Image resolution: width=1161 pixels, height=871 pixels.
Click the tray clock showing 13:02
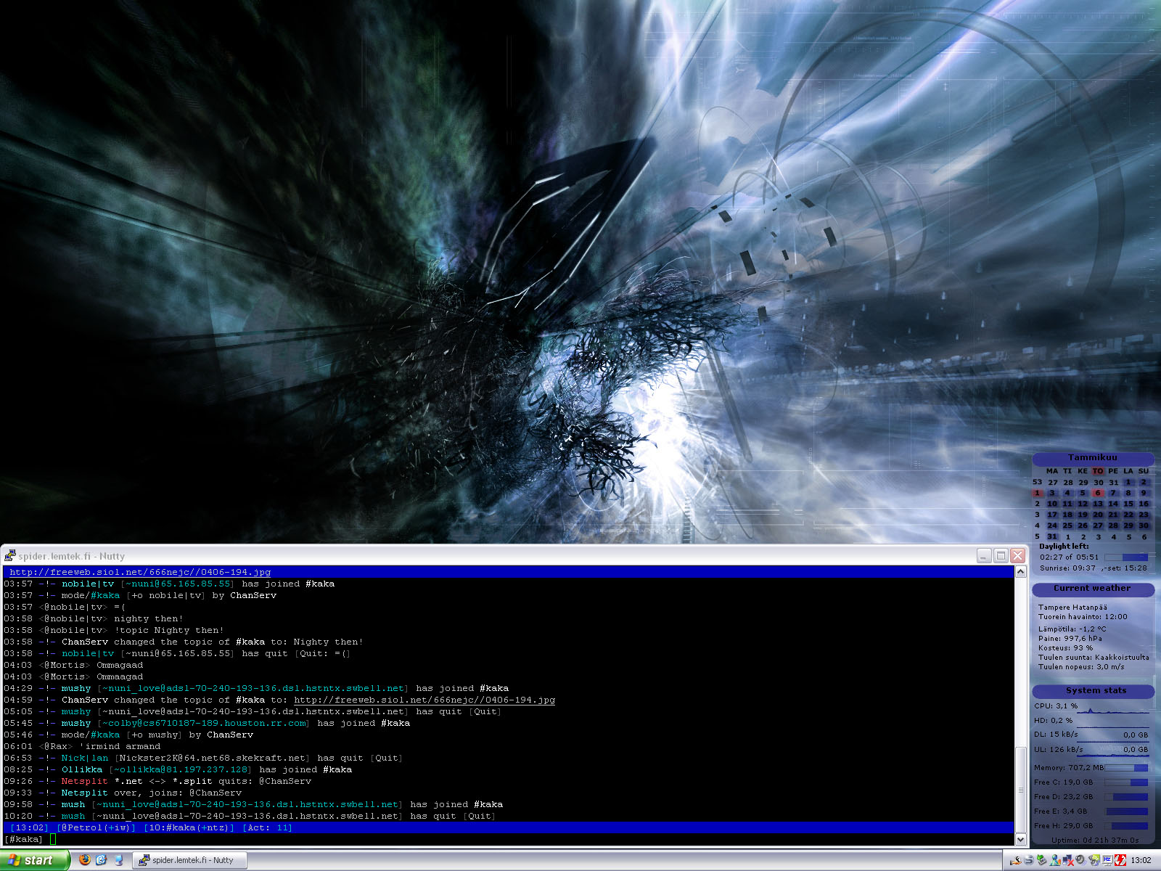tap(1141, 860)
